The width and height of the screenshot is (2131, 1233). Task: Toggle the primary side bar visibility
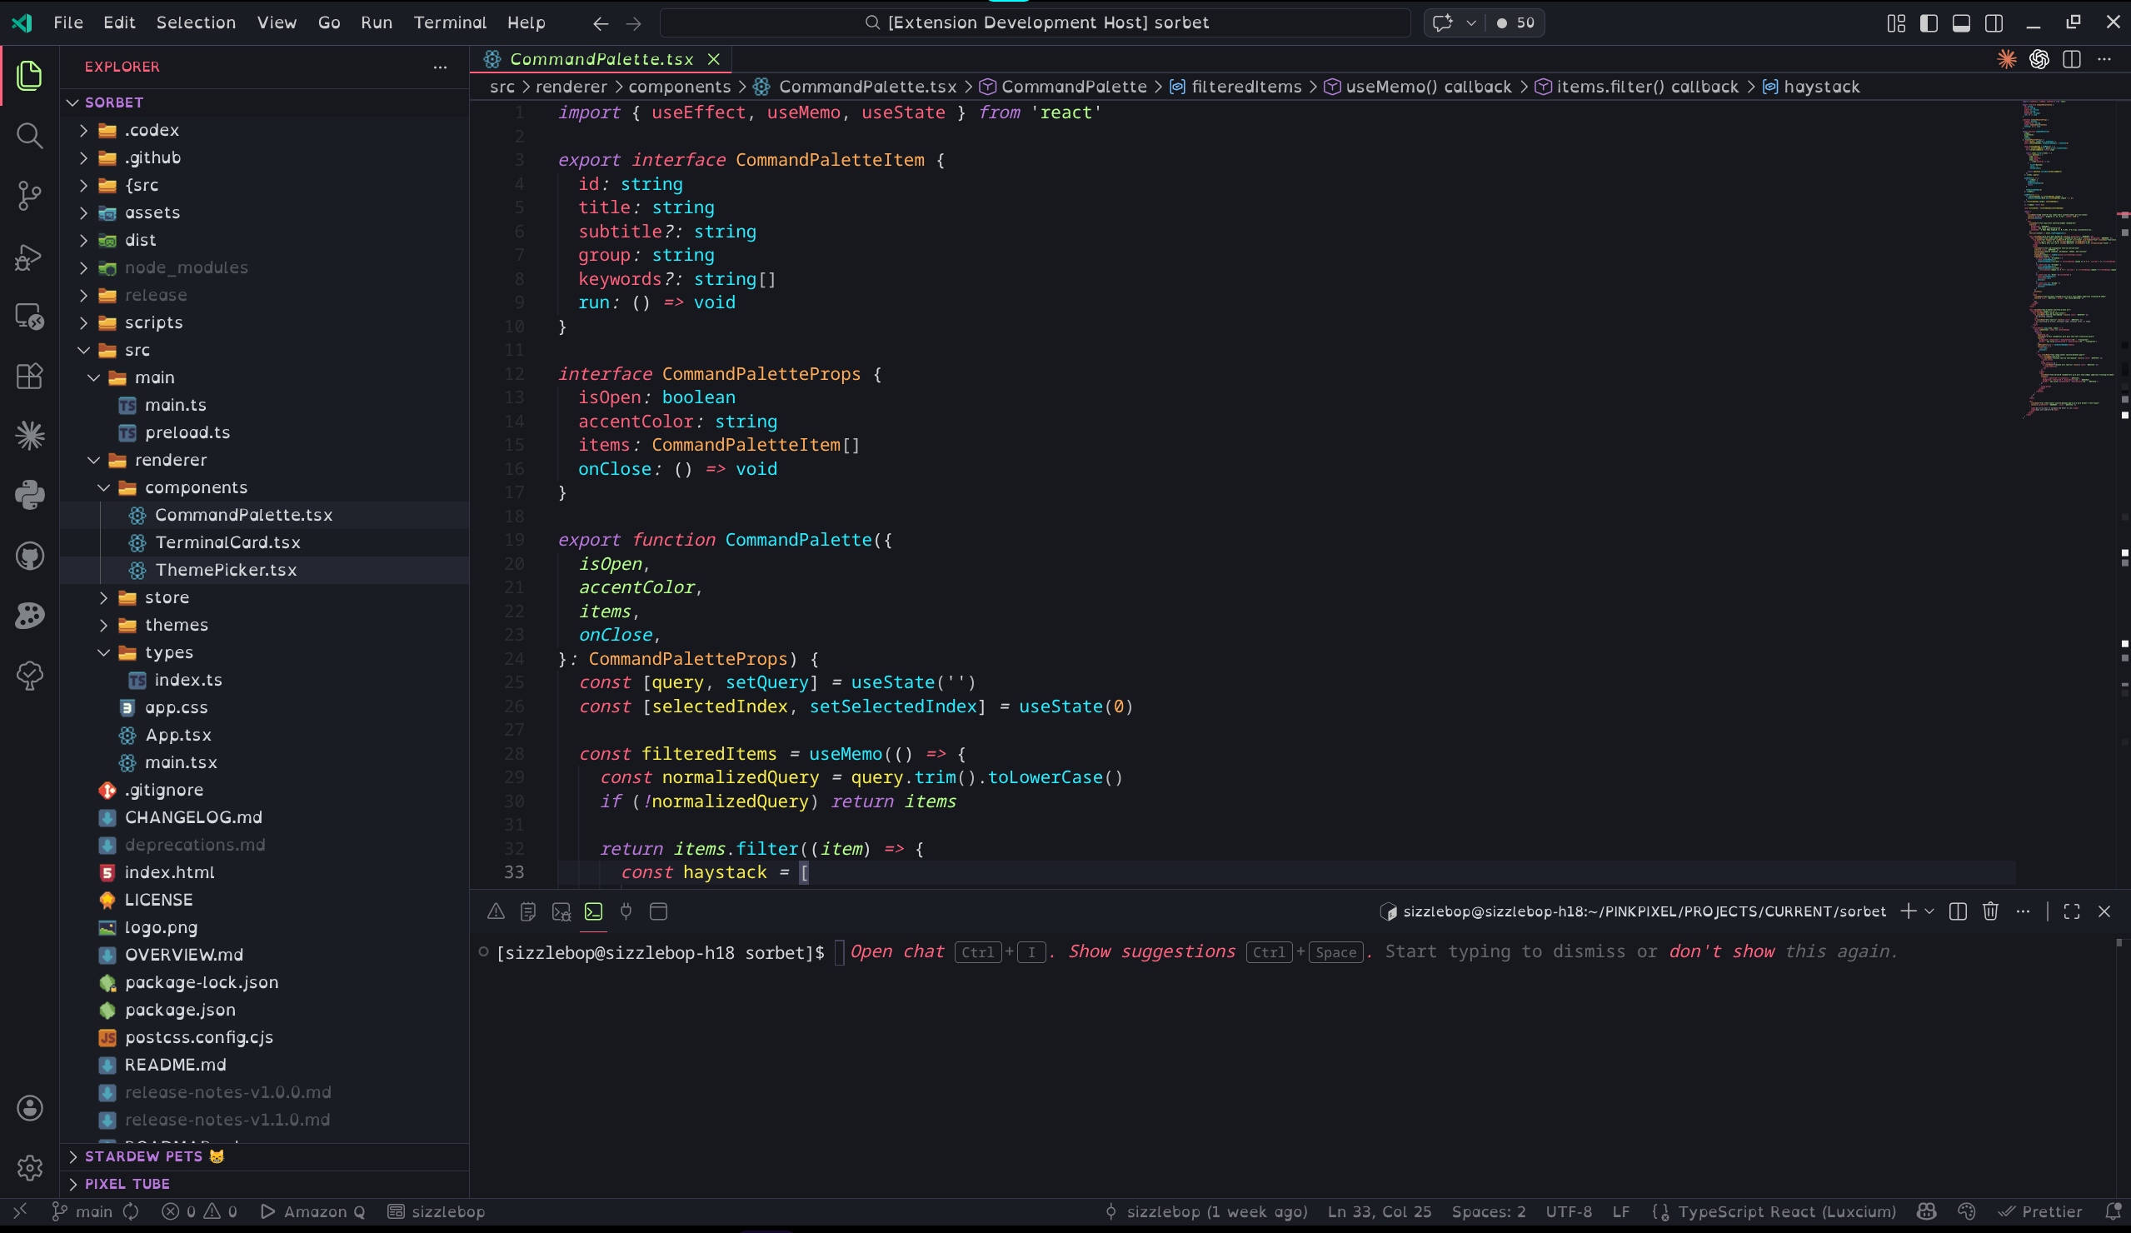pyautogui.click(x=1928, y=22)
